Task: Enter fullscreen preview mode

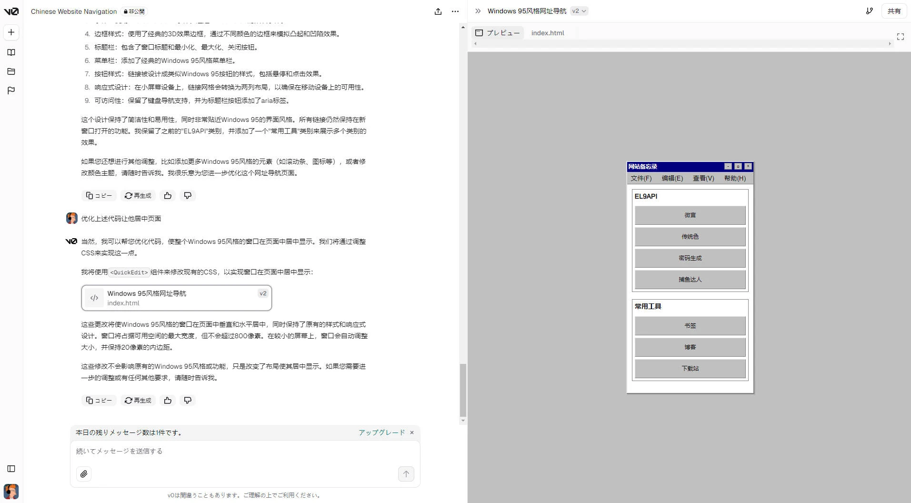Action: (900, 37)
